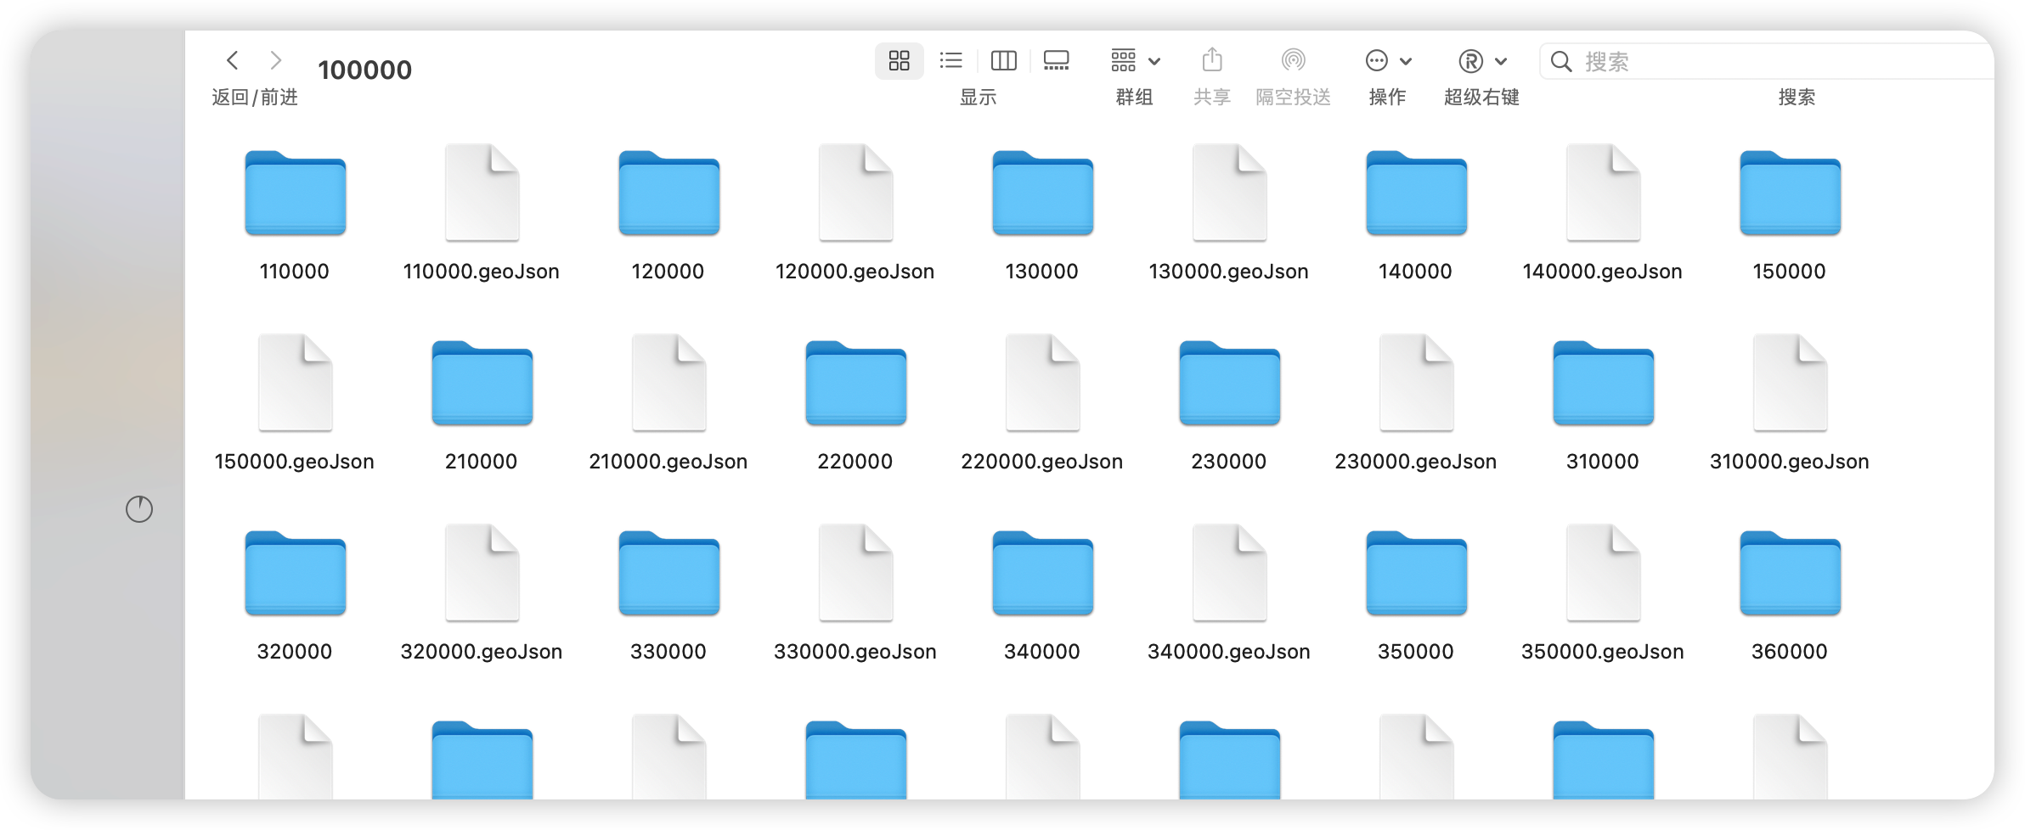Select file 120000.geoJson
2025x830 pixels.
855,193
